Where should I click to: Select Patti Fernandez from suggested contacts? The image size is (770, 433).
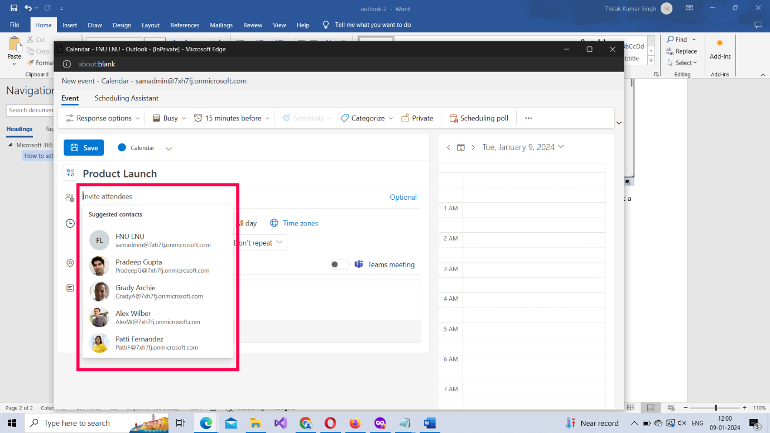[x=157, y=343]
